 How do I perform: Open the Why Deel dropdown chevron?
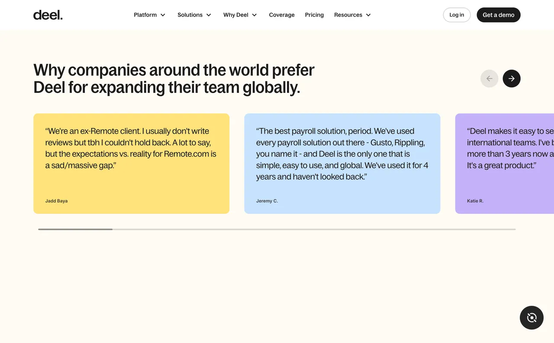click(254, 15)
